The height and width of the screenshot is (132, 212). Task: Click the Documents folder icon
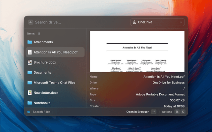(x=30, y=72)
